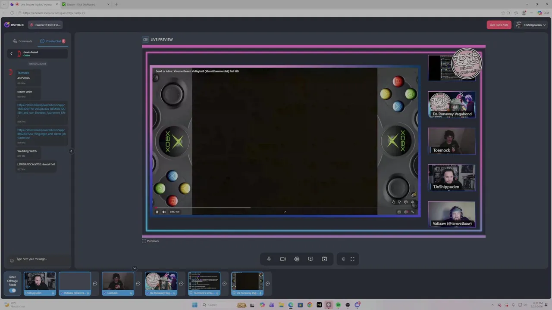The width and height of the screenshot is (552, 310).
Task: Switch to the Comments tab
Action: [22, 41]
